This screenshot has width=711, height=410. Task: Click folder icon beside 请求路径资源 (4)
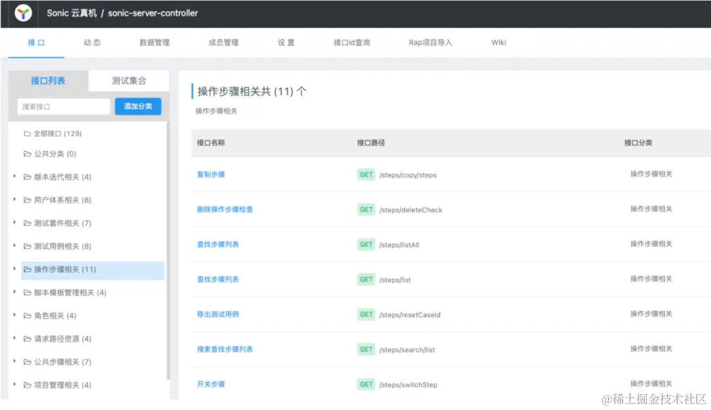(27, 339)
